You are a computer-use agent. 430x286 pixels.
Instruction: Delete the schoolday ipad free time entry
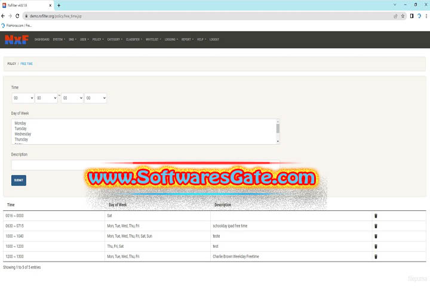pos(376,226)
